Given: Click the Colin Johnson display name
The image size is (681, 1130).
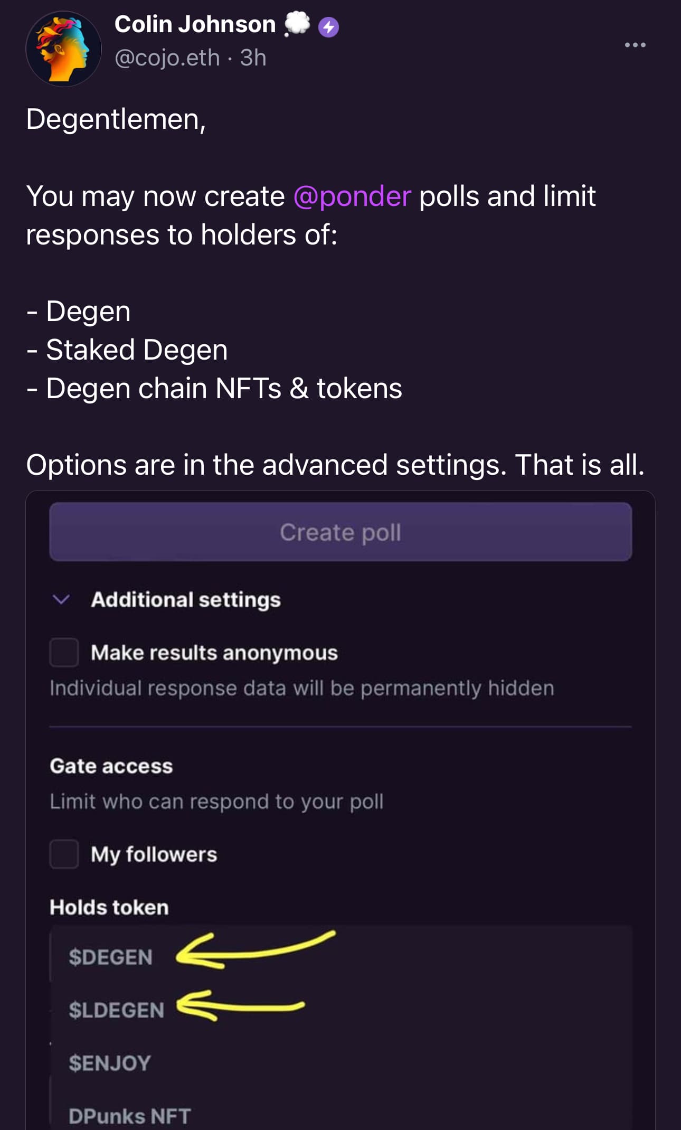Looking at the screenshot, I should [x=195, y=24].
